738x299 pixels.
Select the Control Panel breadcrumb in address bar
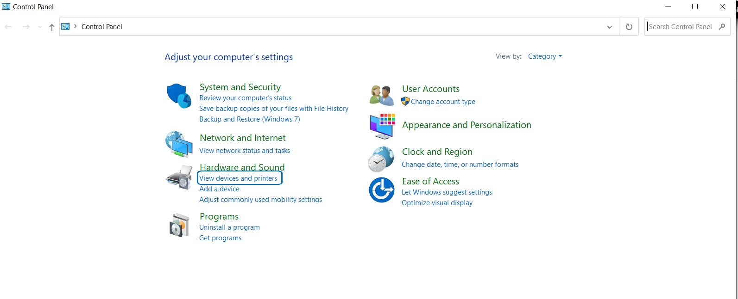(x=102, y=27)
